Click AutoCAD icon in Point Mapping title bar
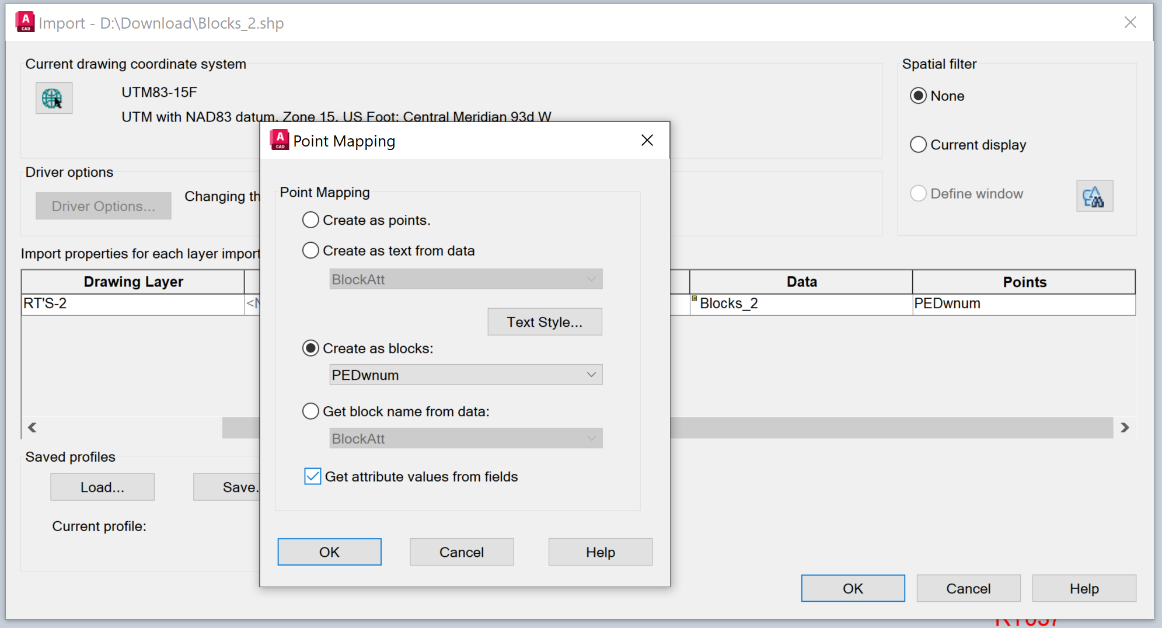Screen dimensions: 1162x628 280,140
